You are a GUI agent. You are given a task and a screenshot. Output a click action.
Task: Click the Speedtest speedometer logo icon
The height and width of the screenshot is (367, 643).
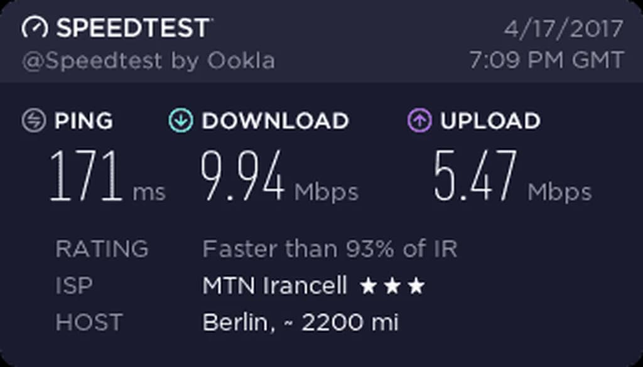35,28
